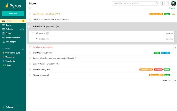
Task: Check the Budget approval task checkbox
Action: [x=30, y=14]
